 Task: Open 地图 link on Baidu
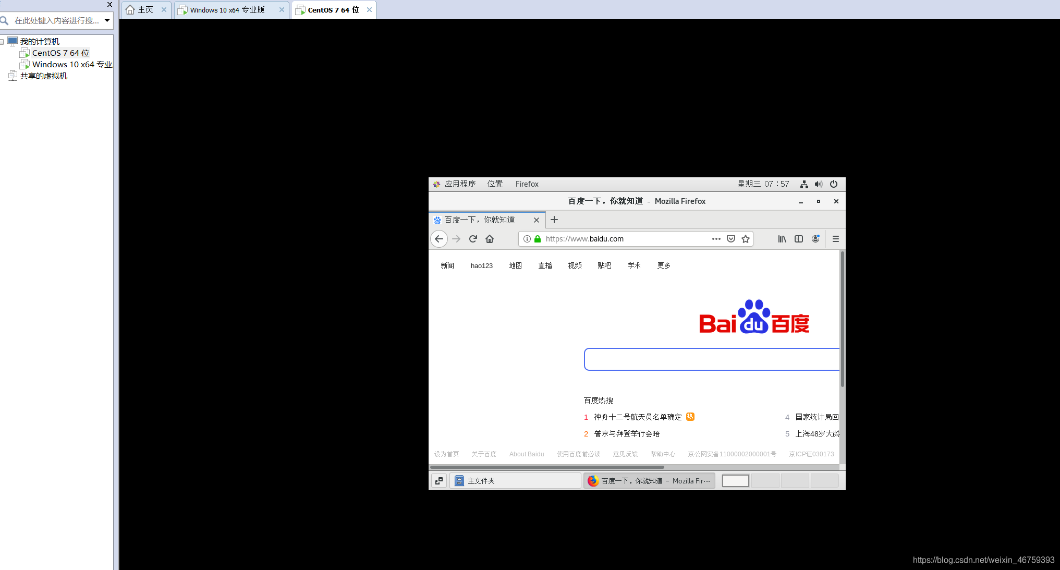515,265
